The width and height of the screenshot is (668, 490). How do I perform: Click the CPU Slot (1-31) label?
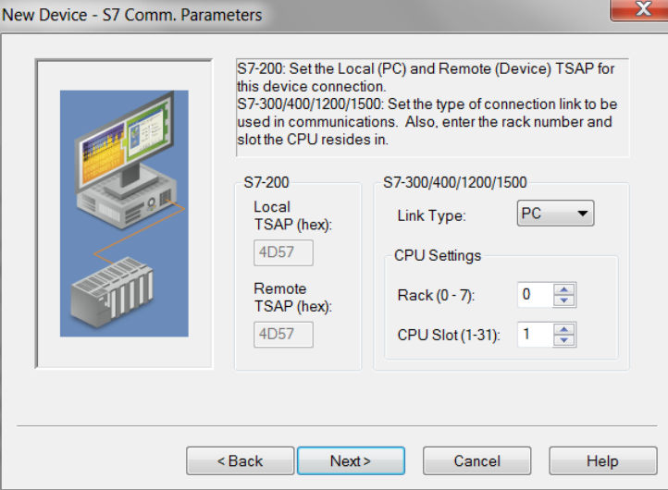click(448, 335)
